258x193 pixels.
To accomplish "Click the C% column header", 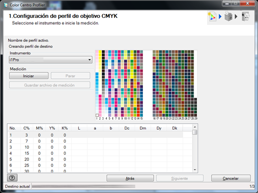I will coord(26,128).
